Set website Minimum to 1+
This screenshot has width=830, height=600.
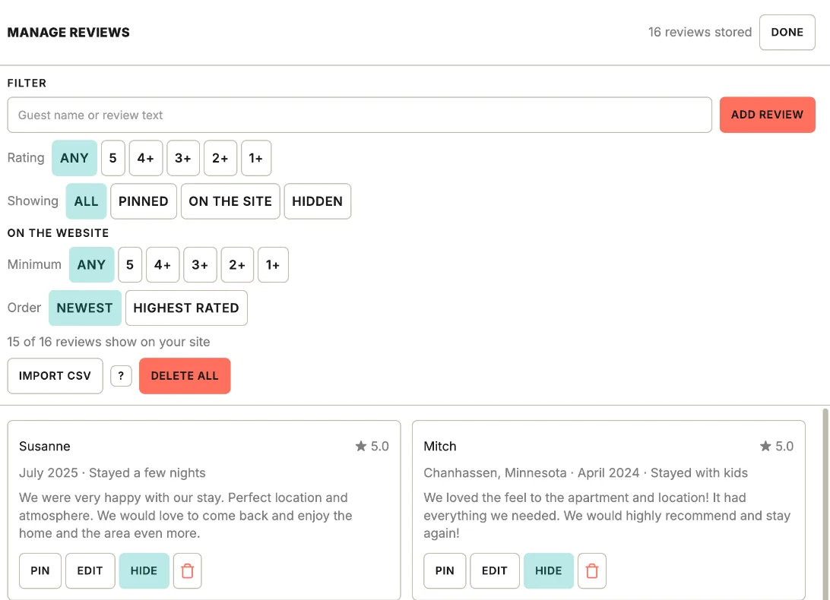click(x=273, y=264)
